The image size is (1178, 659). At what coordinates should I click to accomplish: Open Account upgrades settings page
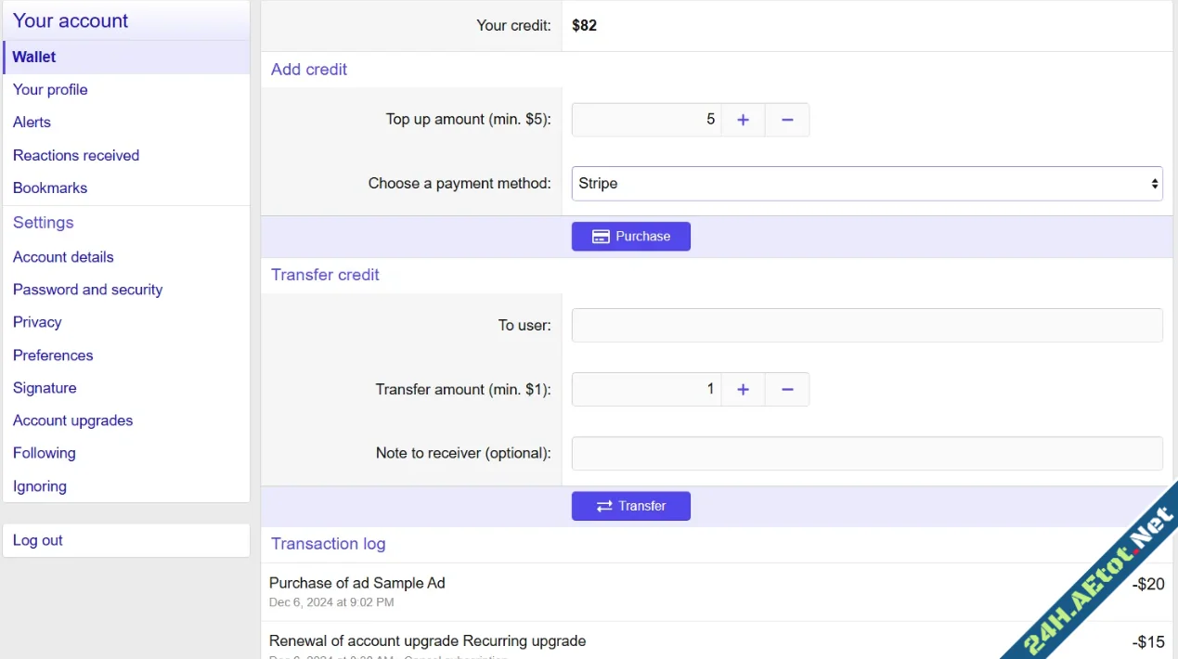(72, 420)
